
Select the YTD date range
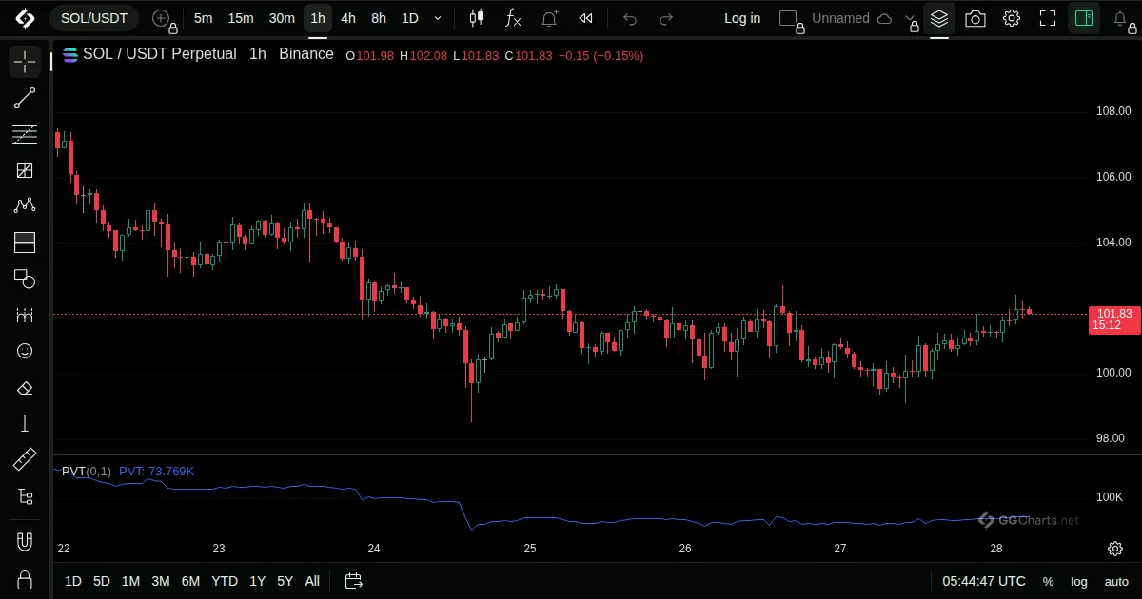click(x=225, y=581)
